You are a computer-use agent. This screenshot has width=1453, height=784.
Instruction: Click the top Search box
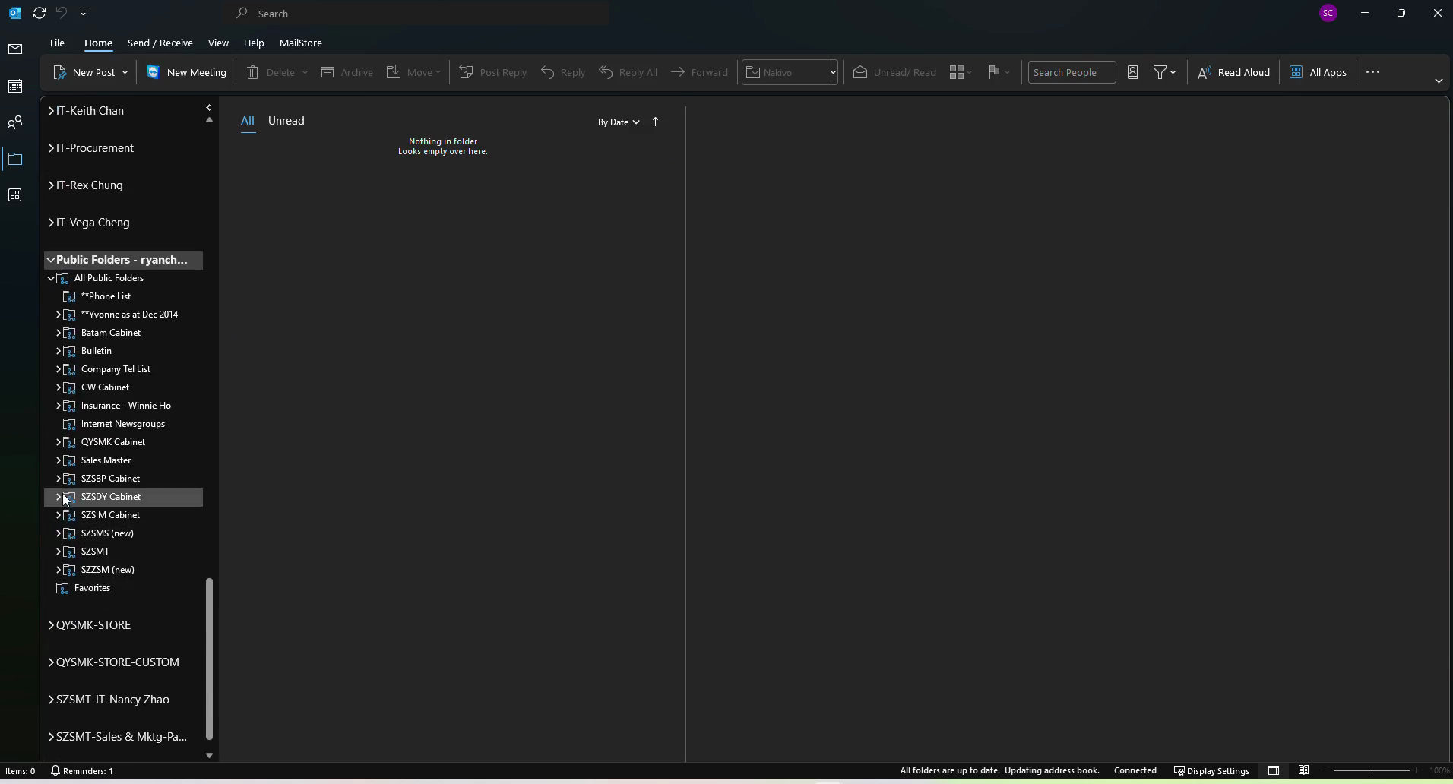point(418,14)
